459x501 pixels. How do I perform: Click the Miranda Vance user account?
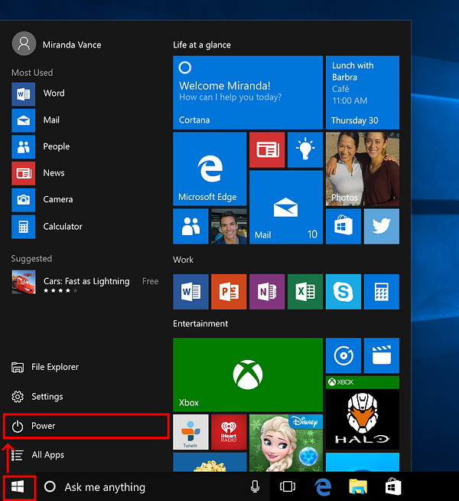tap(57, 44)
